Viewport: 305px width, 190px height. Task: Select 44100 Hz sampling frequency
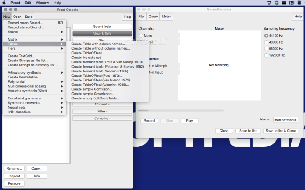pos(266,36)
